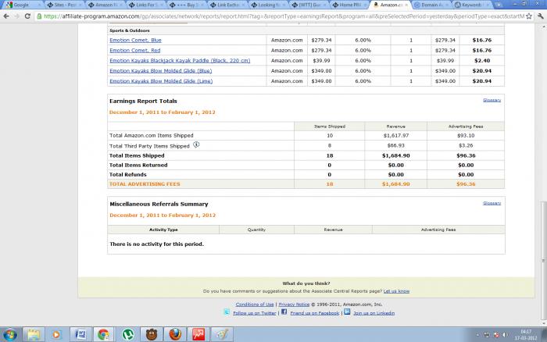Reload the page with the refresh icon

tap(27, 16)
